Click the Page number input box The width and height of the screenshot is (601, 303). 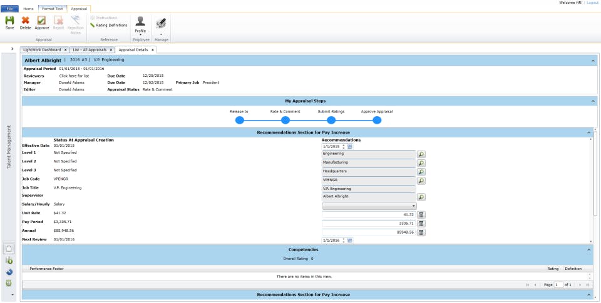(558, 285)
